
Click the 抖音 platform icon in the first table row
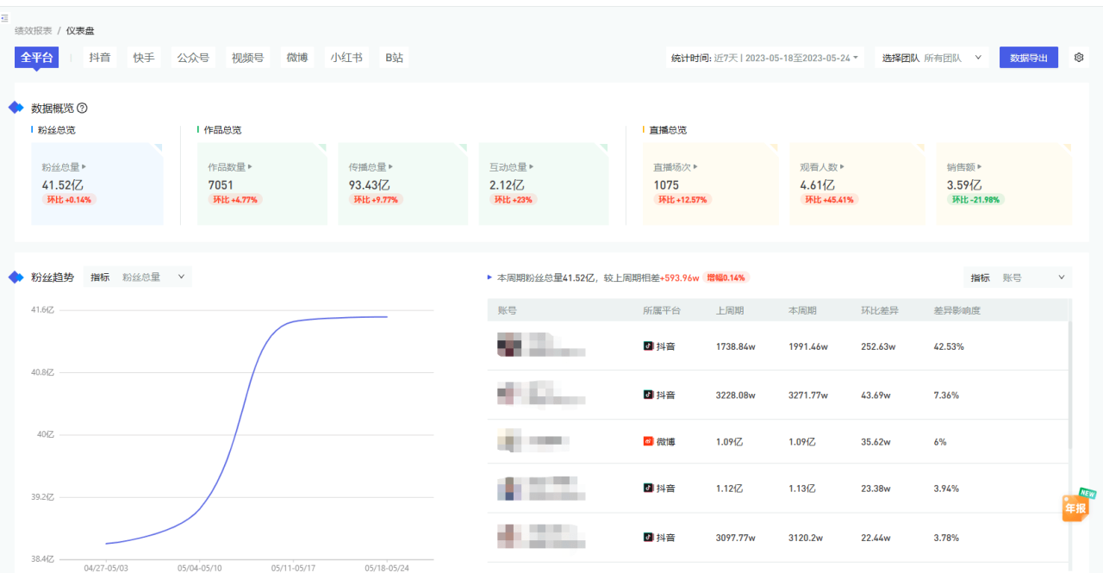point(648,346)
